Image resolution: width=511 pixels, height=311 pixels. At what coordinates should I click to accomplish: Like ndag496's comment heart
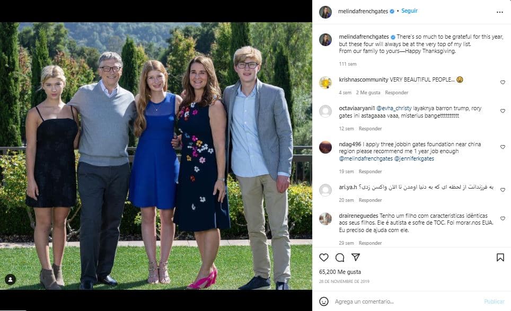(503, 147)
